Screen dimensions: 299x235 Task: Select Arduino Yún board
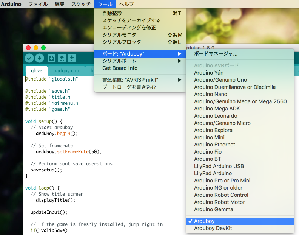[240, 73]
